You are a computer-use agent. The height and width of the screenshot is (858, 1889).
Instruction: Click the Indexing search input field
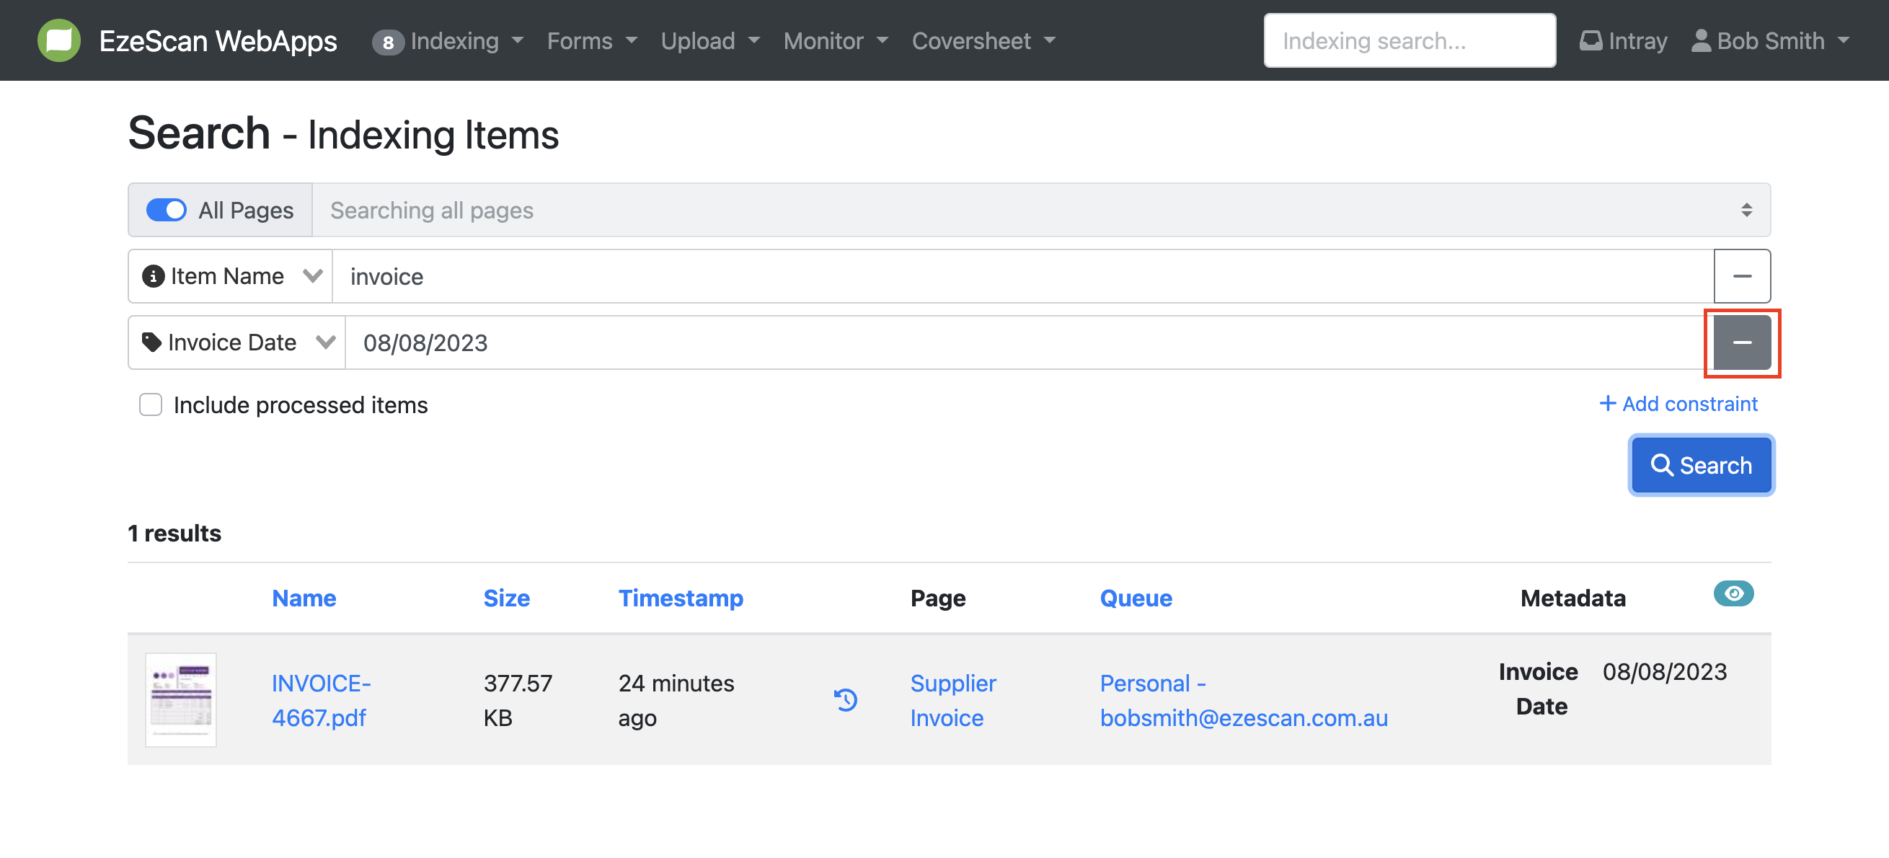1409,40
